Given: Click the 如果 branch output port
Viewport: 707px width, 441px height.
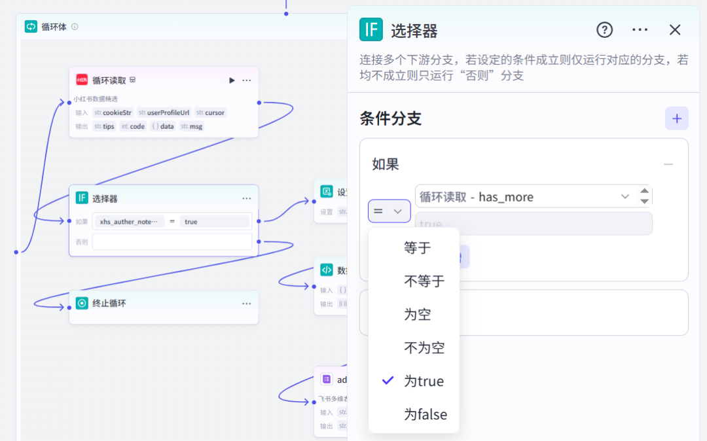Looking at the screenshot, I should pos(259,221).
